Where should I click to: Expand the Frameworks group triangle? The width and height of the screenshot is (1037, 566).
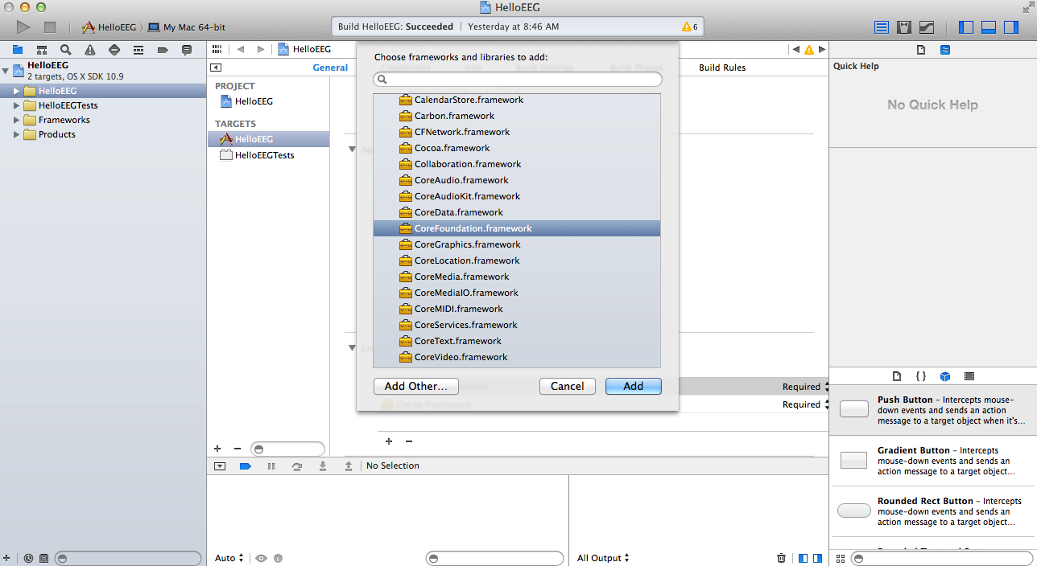tap(16, 120)
